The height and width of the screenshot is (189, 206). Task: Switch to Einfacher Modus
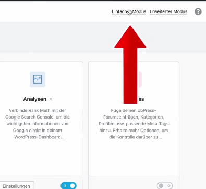(x=129, y=11)
